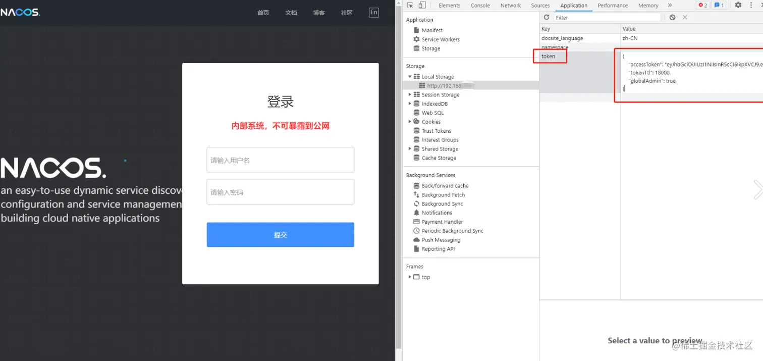Screen dimensions: 763x361
Task: Open the Elements tab
Action: point(449,6)
